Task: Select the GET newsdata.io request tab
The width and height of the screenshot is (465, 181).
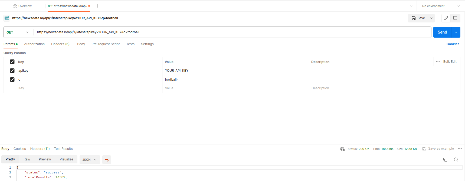Action: click(69, 6)
